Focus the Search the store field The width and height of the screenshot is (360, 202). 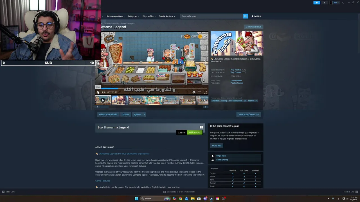point(211,16)
